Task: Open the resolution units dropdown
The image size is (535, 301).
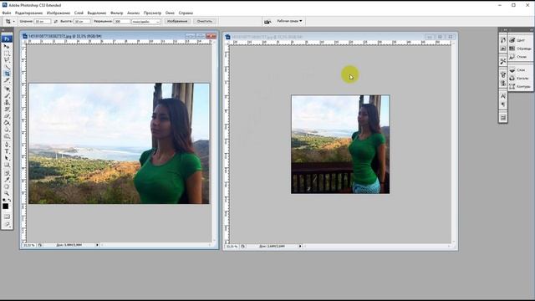Action: pos(145,22)
